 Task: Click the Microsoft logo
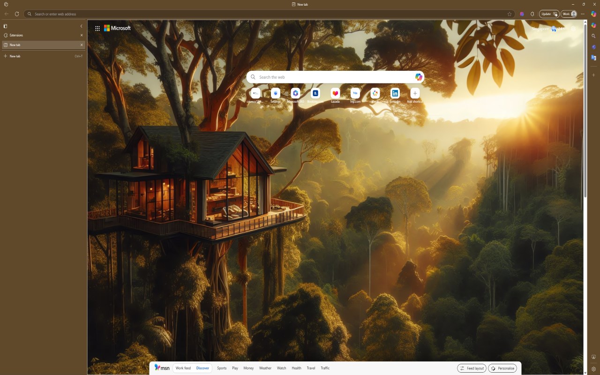coord(117,28)
